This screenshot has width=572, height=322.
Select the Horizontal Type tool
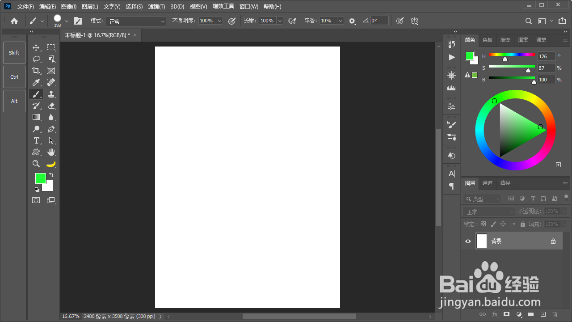pos(36,140)
